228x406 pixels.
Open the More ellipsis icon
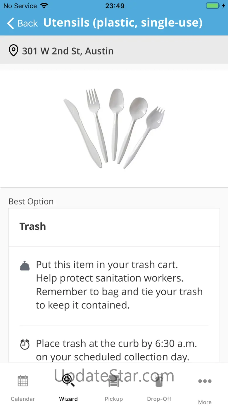click(x=205, y=381)
